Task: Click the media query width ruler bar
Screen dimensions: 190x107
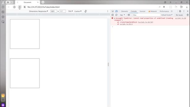Action: coord(58,14)
